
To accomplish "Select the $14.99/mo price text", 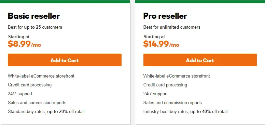I will (x=161, y=44).
